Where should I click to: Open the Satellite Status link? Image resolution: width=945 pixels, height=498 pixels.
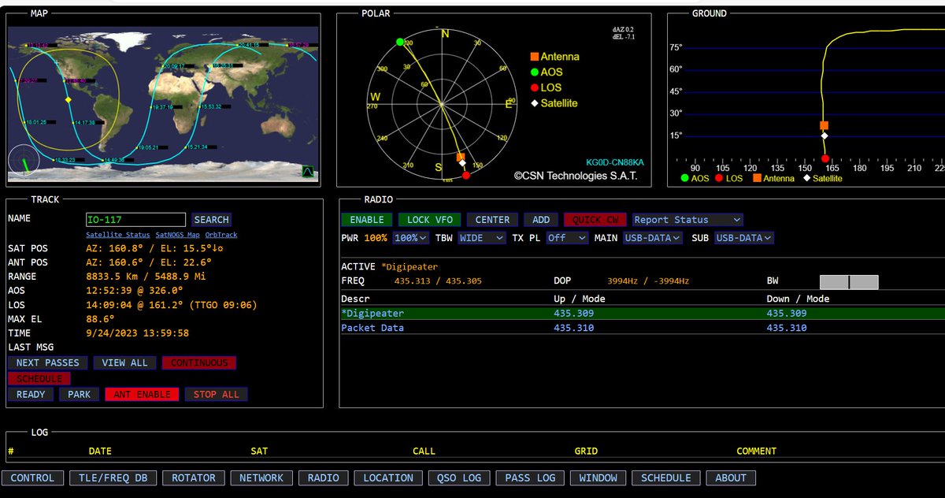click(118, 235)
